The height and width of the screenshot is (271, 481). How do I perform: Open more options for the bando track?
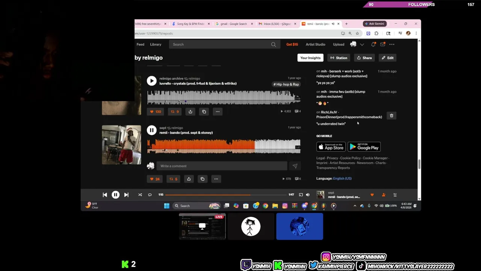pos(216,179)
